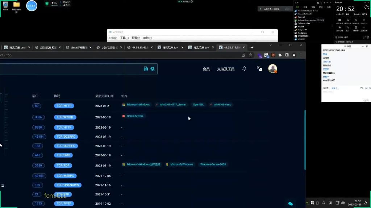
Task: Click the port 80 badge
Action: pyautogui.click(x=37, y=106)
